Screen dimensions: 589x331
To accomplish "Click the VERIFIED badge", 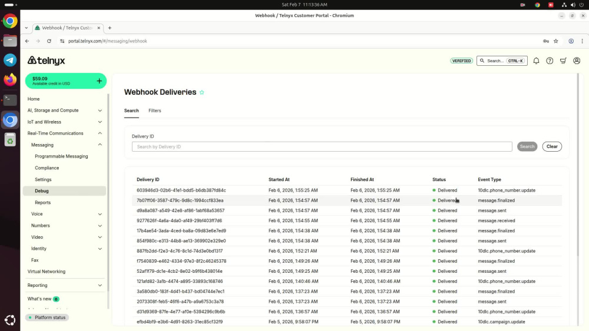I will pos(461,61).
